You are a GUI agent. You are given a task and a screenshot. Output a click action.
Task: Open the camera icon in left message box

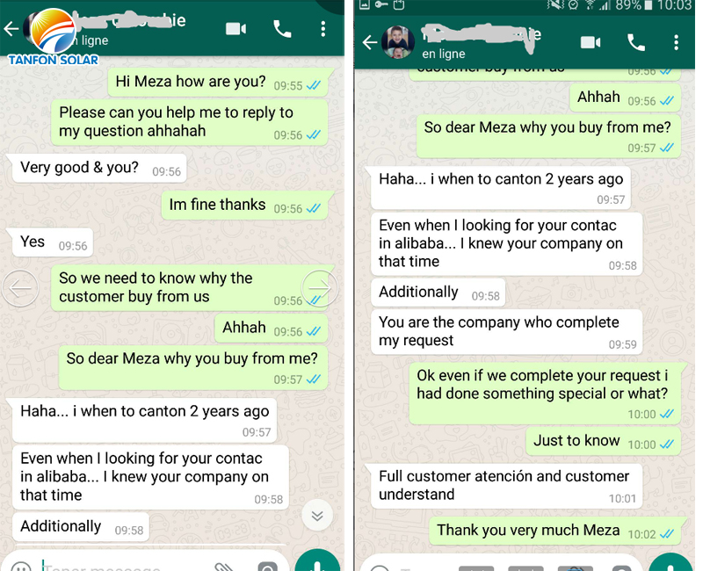[267, 567]
